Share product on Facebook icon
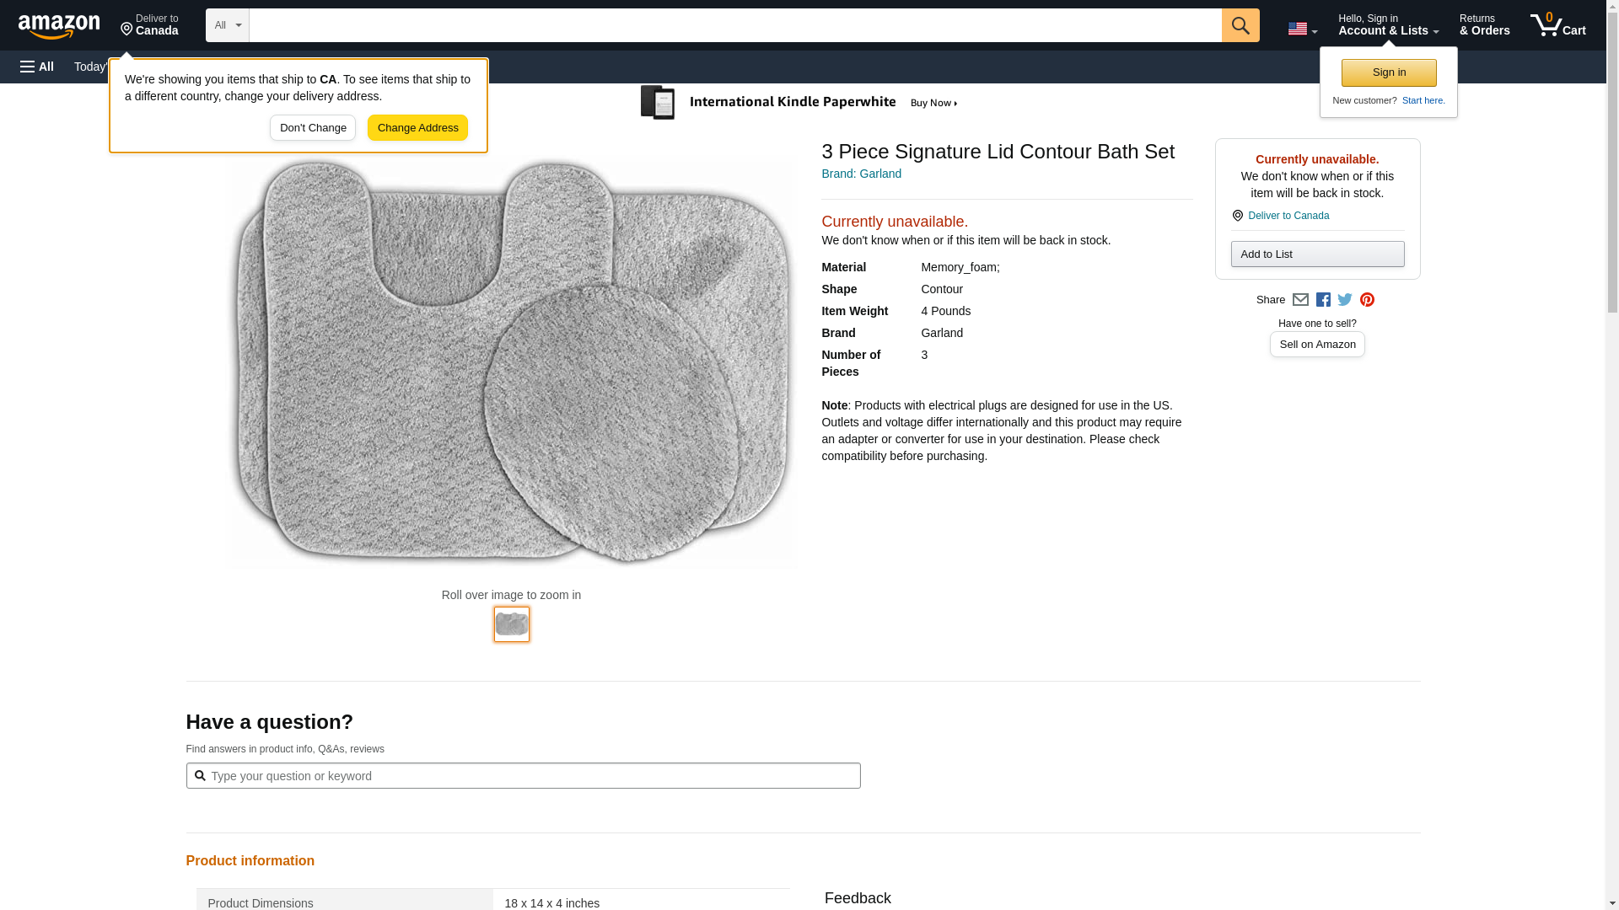1619x910 pixels. pos(1323,300)
